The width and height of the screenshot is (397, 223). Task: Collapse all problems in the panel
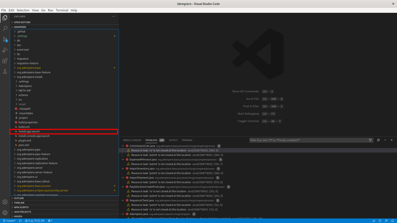click(378, 140)
